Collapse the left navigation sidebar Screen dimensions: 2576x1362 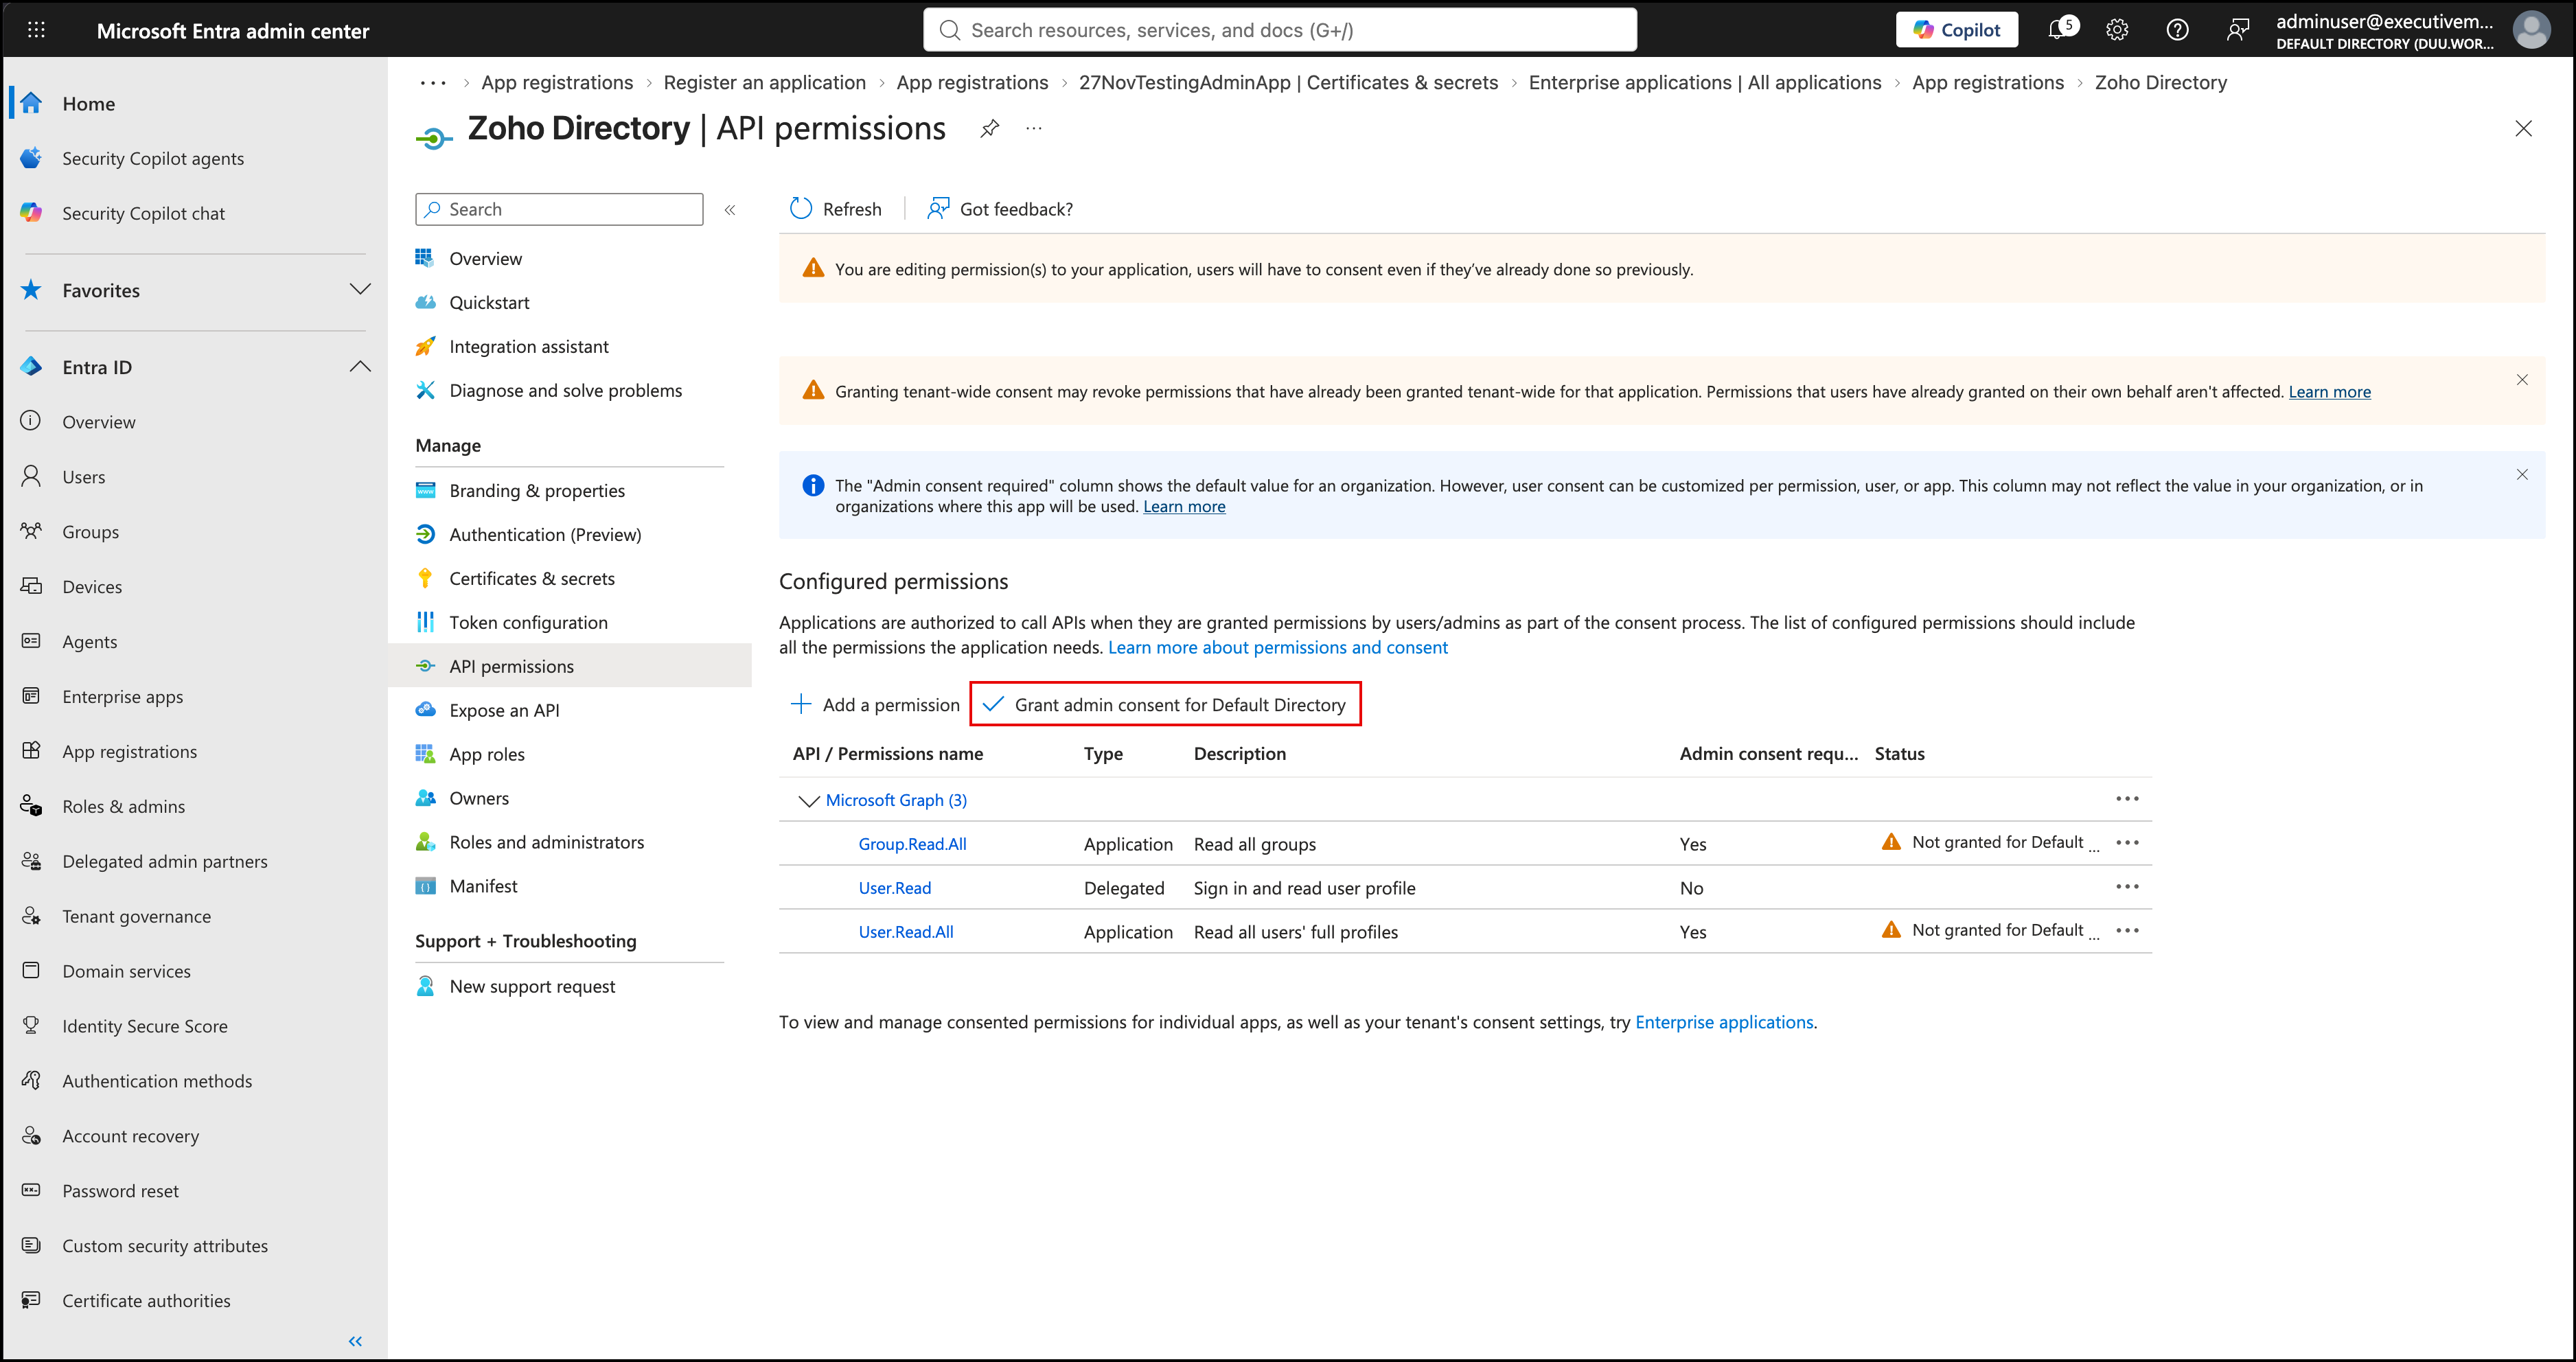[x=355, y=1341]
